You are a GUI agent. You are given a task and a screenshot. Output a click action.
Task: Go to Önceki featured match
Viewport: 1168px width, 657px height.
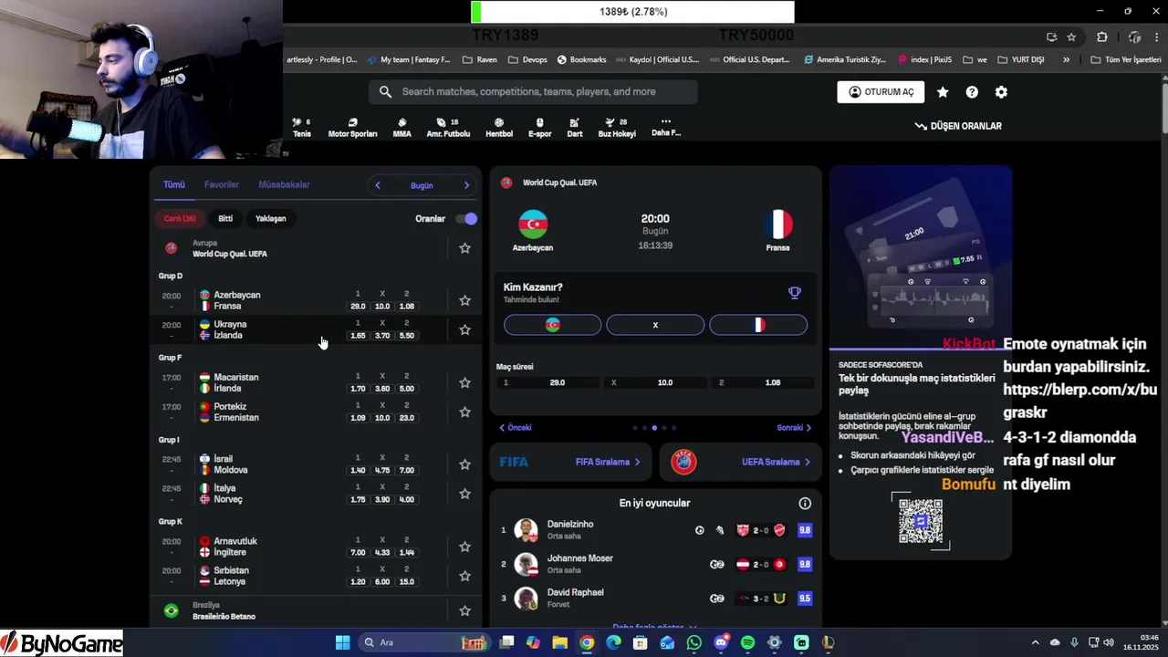pos(516,428)
